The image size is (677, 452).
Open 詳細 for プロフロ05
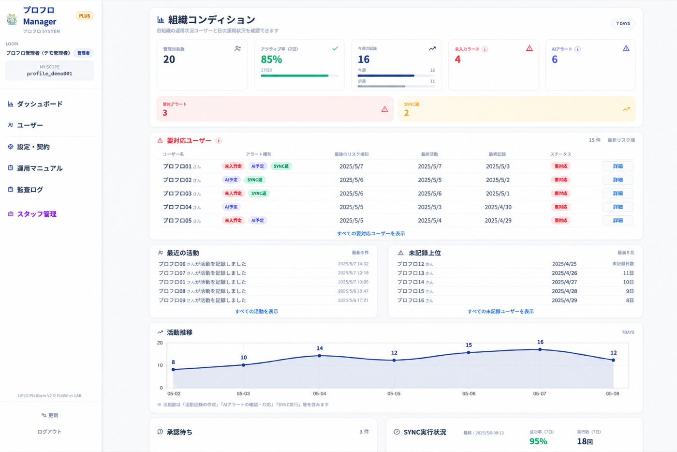tap(618, 220)
